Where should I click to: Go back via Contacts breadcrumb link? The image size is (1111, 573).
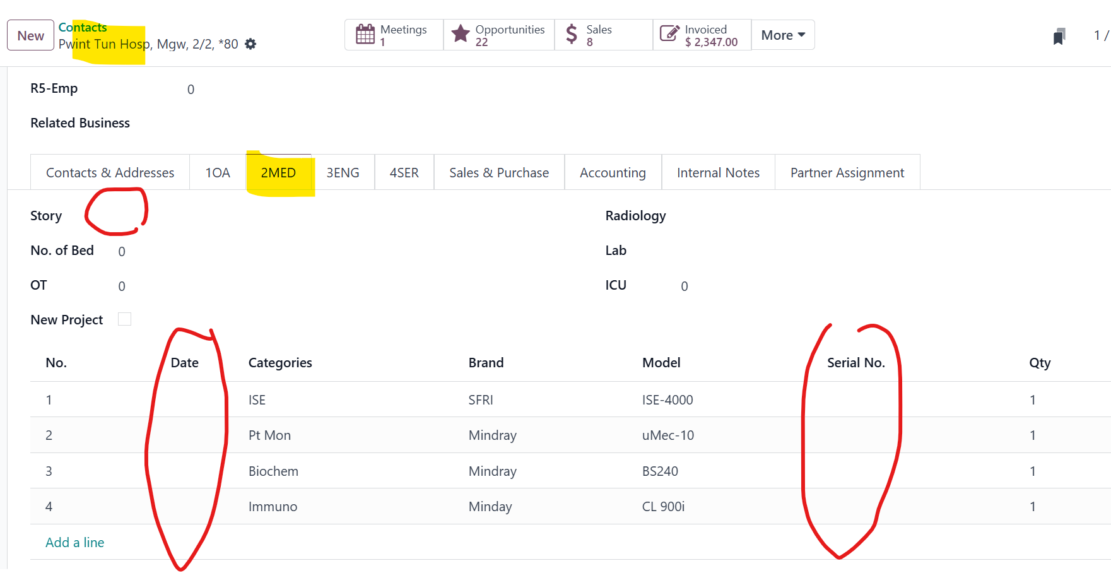click(83, 27)
